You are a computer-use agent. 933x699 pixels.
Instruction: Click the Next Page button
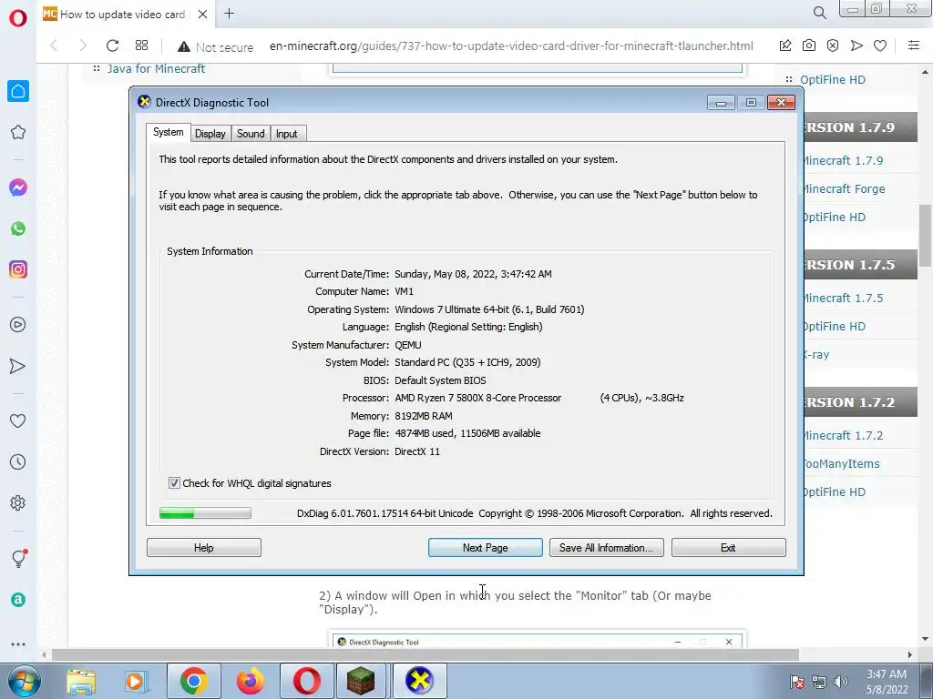tap(485, 547)
